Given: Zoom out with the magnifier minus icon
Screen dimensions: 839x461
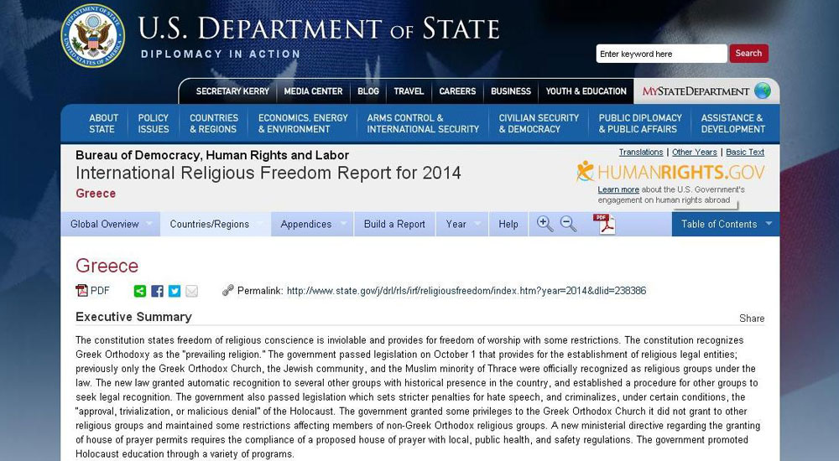Looking at the screenshot, I should pos(568,224).
